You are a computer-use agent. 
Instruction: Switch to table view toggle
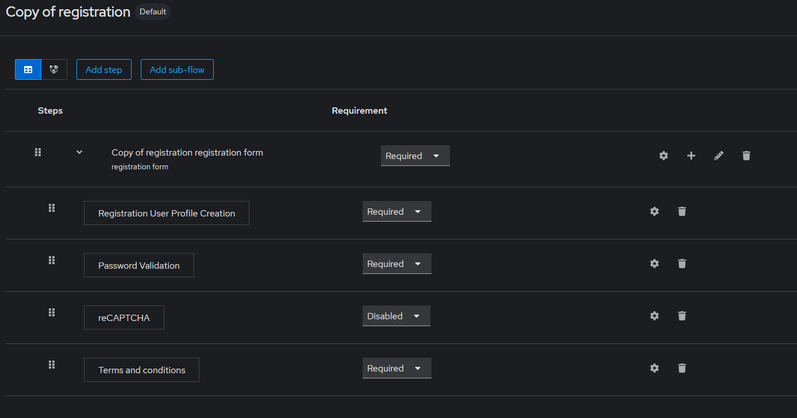click(28, 69)
